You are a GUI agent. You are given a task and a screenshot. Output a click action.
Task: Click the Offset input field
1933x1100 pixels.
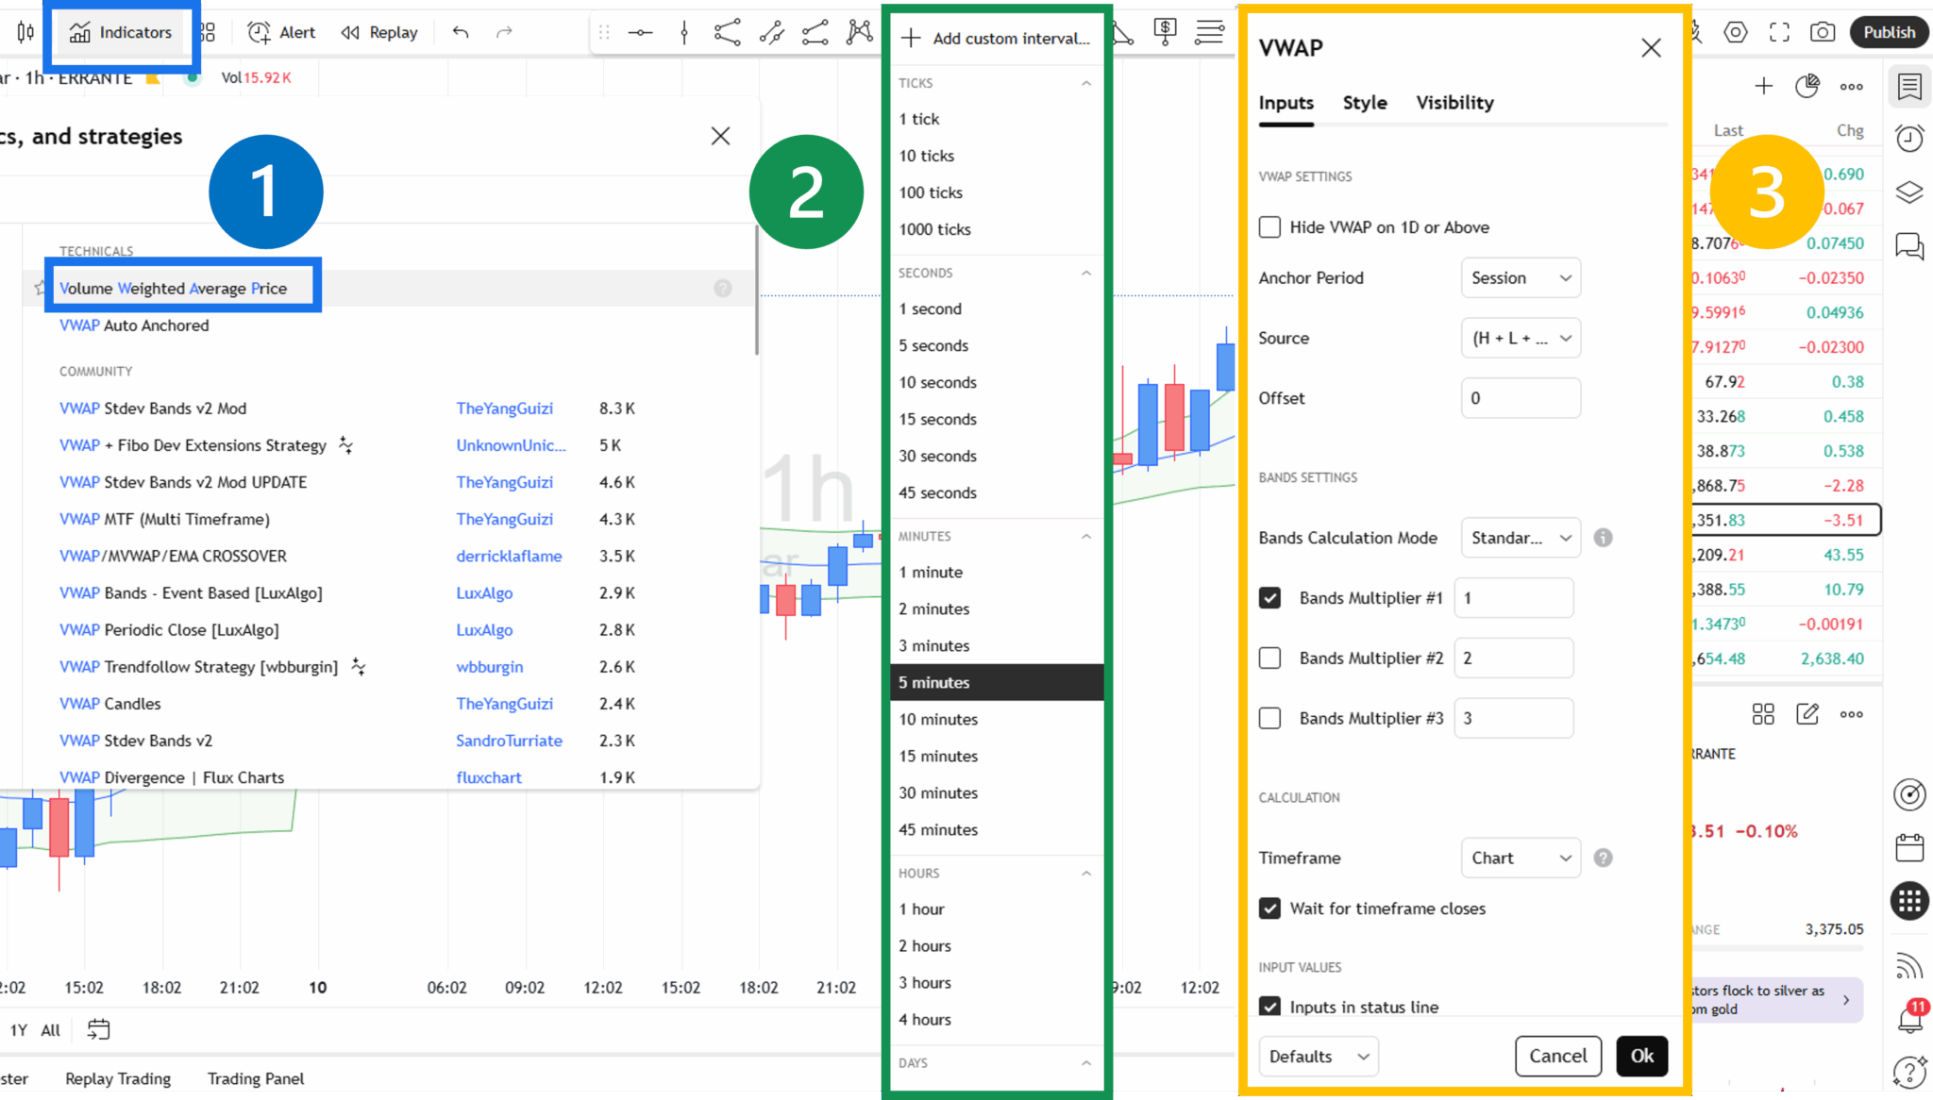pyautogui.click(x=1520, y=398)
